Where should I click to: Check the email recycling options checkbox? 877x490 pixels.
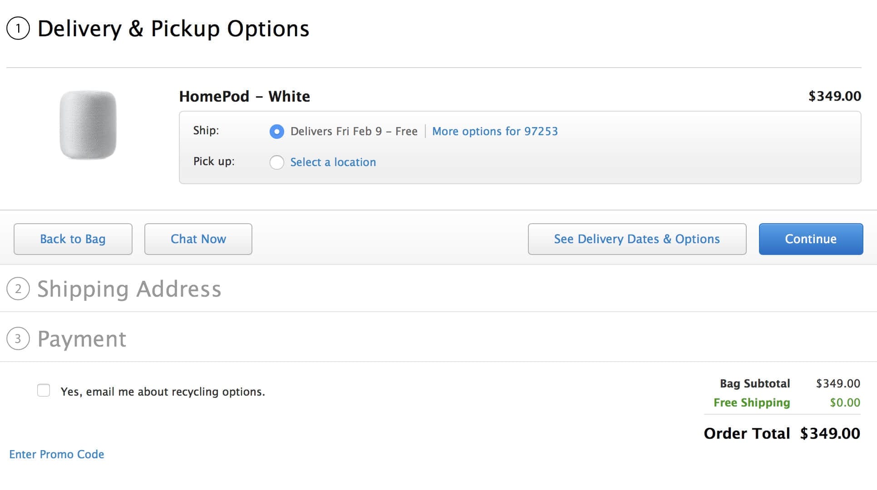coord(44,390)
